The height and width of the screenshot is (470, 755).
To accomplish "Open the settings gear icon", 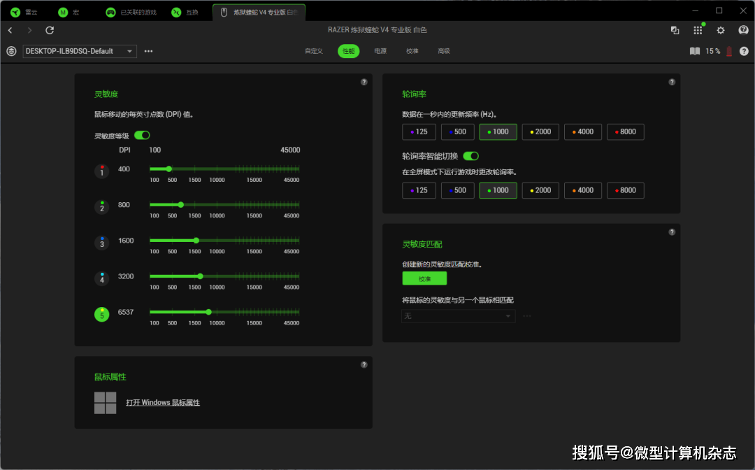I will point(721,30).
